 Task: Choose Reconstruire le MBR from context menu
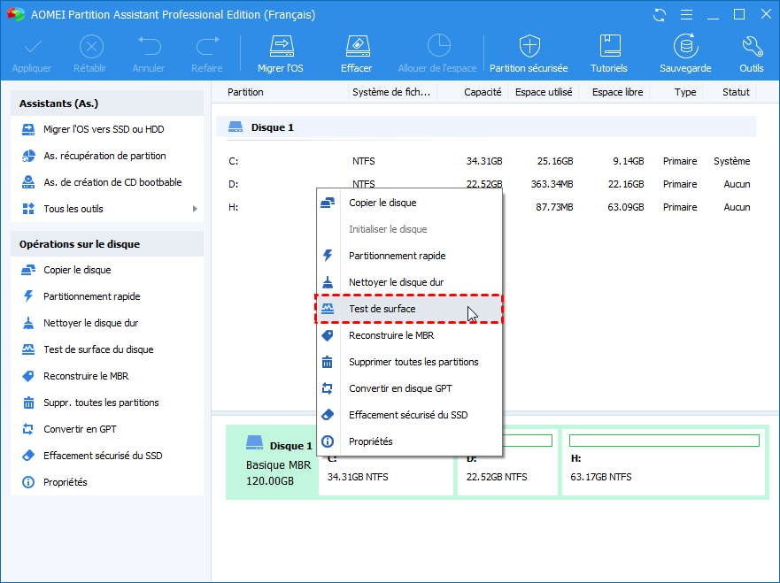coord(390,335)
